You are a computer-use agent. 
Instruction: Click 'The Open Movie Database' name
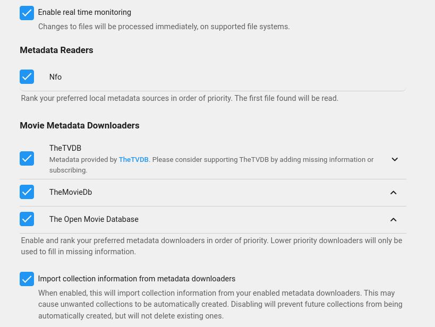94,219
